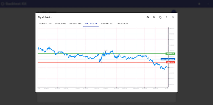Click the green TP 69487.31 price label
Image resolution: width=213 pixels, height=105 pixels.
(x=170, y=54)
